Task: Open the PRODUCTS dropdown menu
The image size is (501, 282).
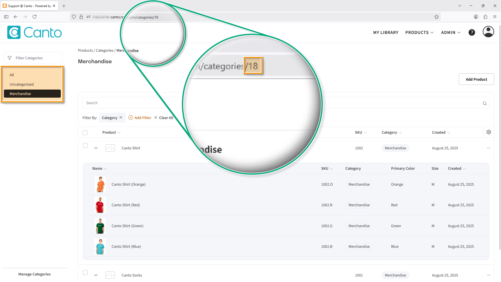Action: click(419, 32)
